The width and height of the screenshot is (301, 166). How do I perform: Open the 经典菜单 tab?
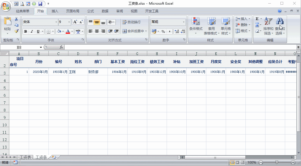(23, 11)
